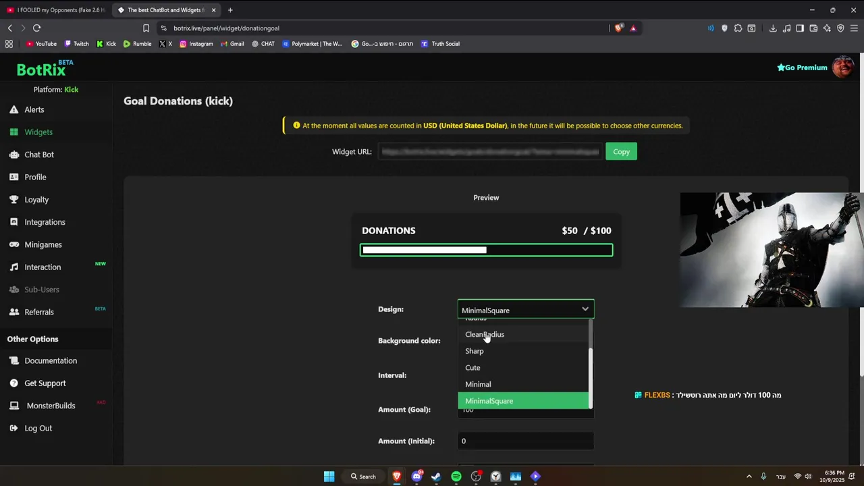Open Discord from taskbar
The image size is (864, 486).
[416, 477]
